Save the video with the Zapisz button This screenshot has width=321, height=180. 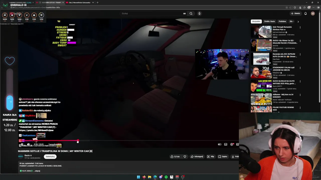click(223, 156)
